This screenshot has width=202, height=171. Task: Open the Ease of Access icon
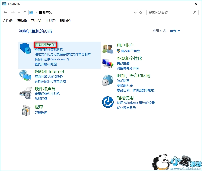pos(108,102)
